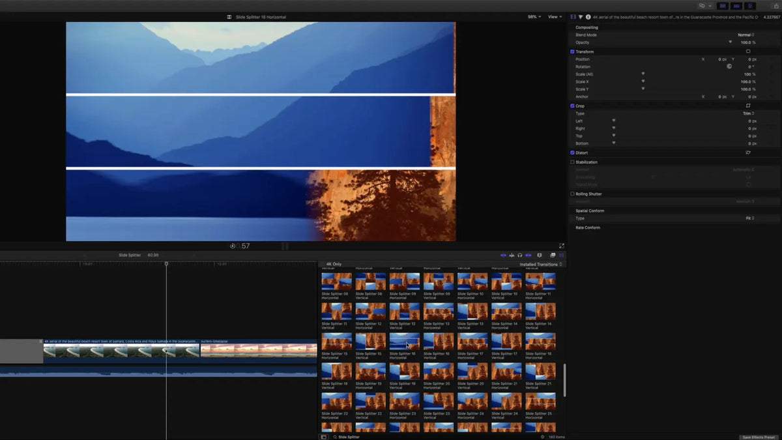The height and width of the screenshot is (440, 782).
Task: Select Slide Splitter 13 Vertical thumbnail
Action: tap(472, 311)
